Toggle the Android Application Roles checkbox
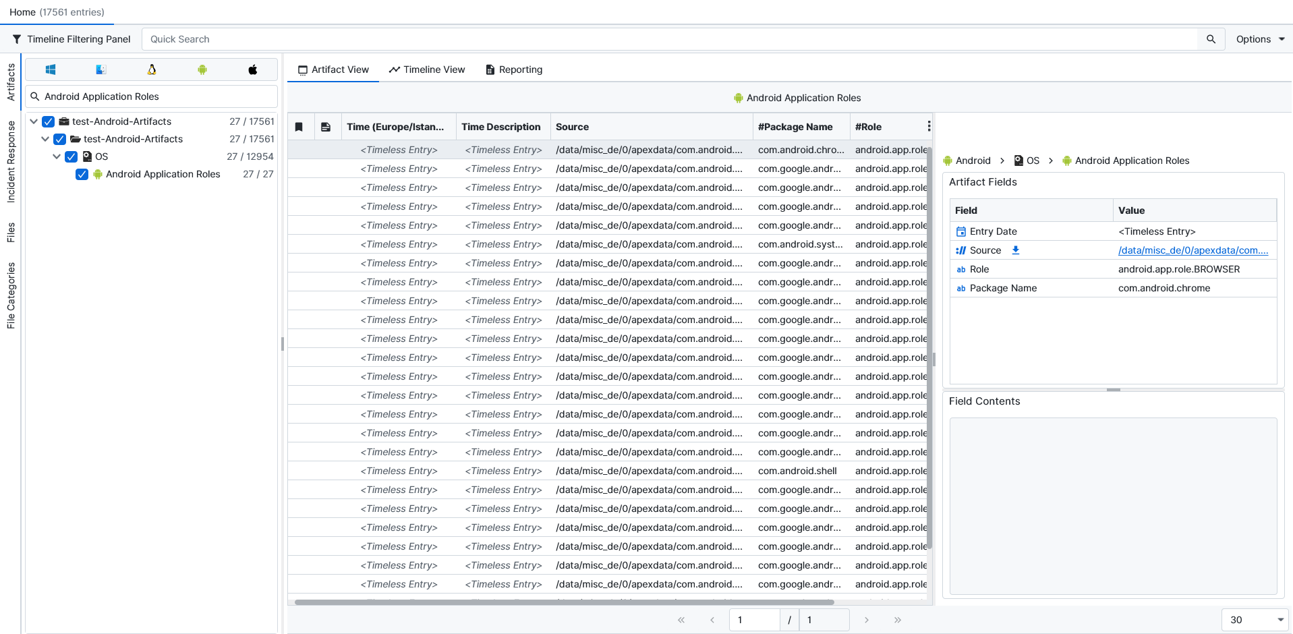Image resolution: width=1293 pixels, height=634 pixels. tap(82, 174)
